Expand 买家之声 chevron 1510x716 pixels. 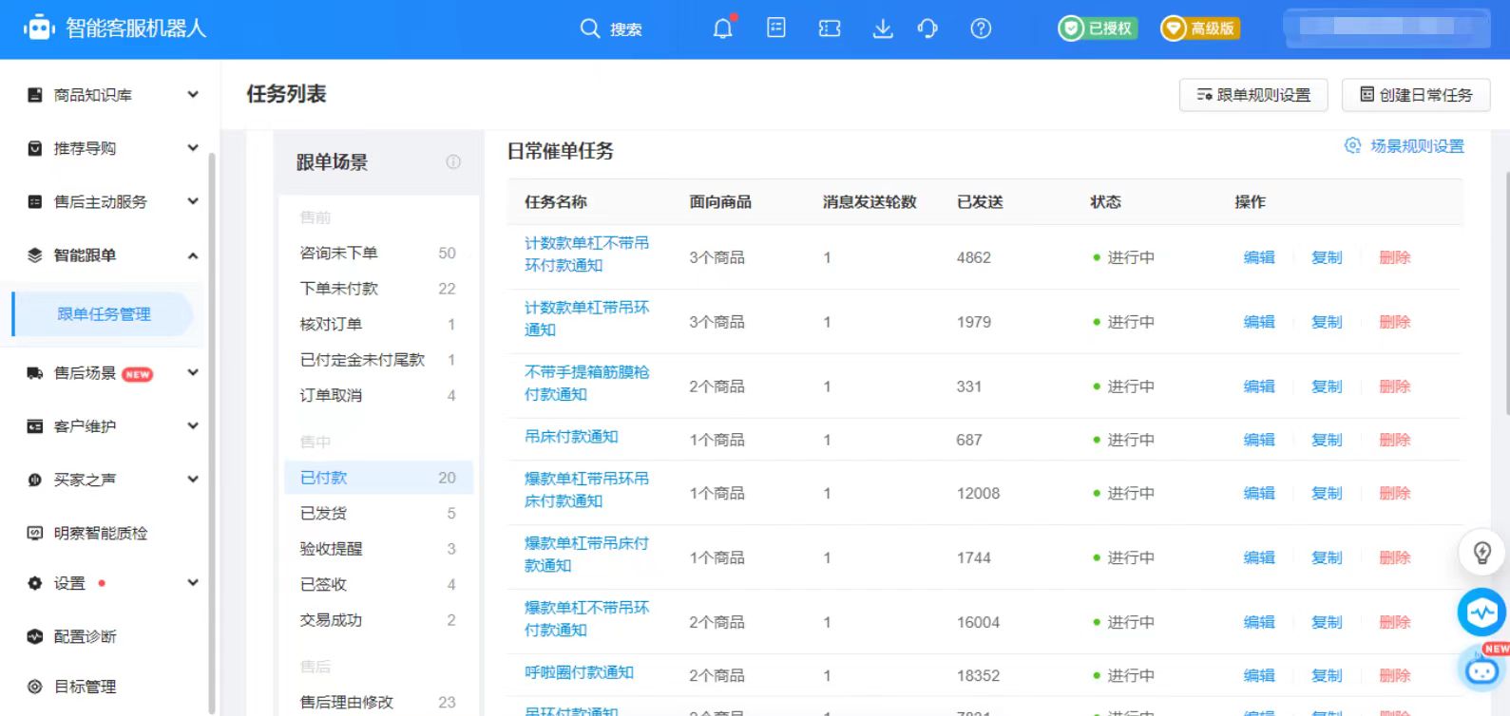(193, 480)
